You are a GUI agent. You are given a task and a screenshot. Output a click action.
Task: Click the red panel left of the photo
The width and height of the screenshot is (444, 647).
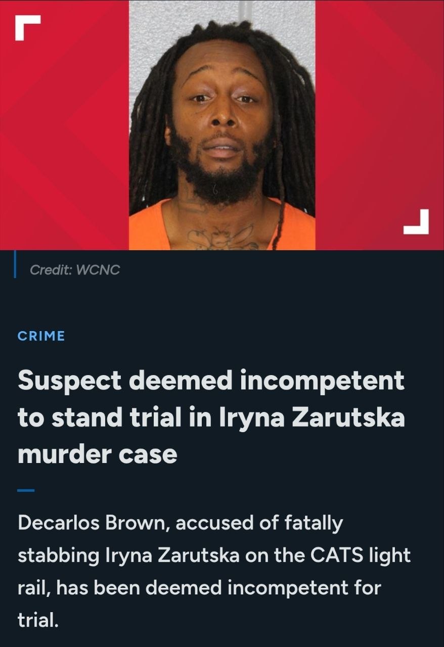click(64, 125)
